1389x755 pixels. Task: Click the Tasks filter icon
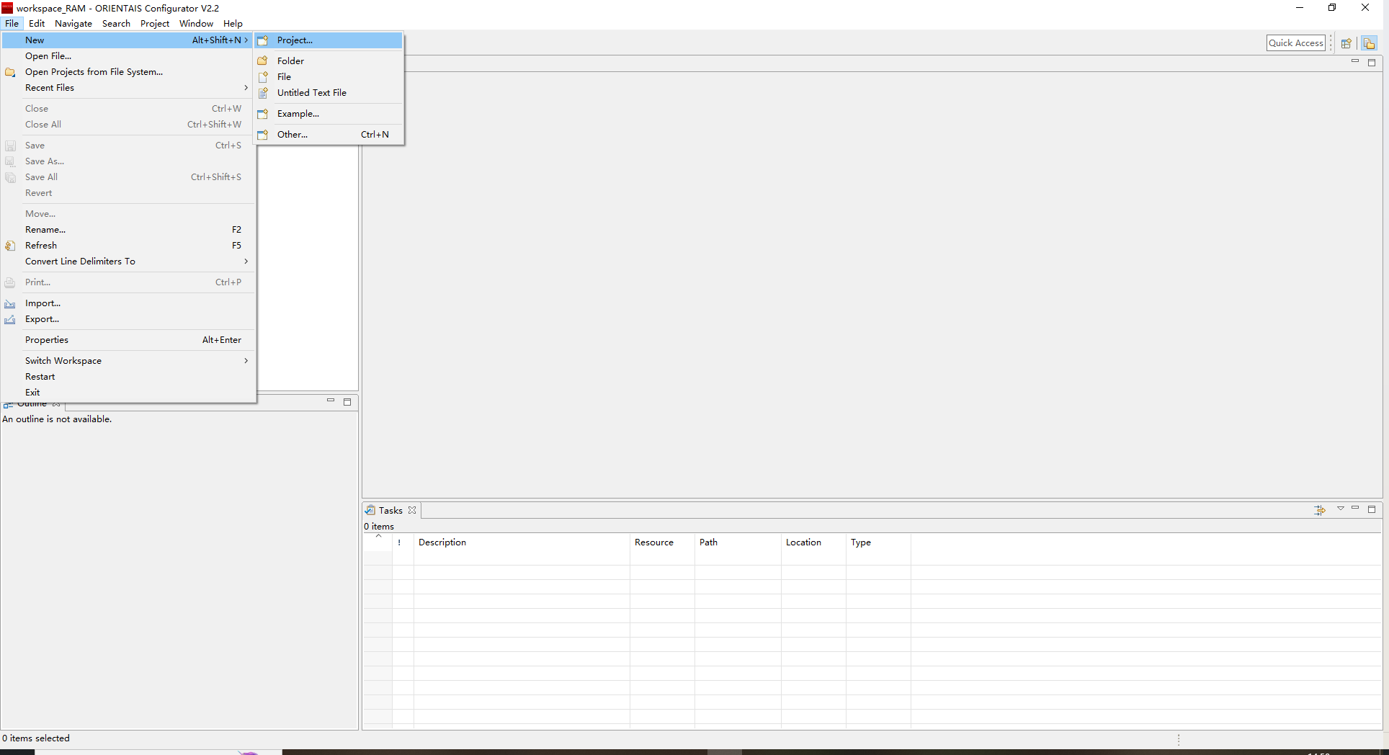coord(1319,510)
